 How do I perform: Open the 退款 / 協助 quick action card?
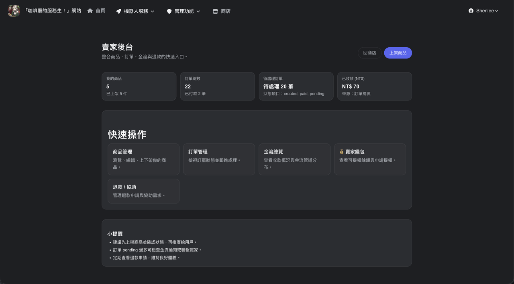143,191
